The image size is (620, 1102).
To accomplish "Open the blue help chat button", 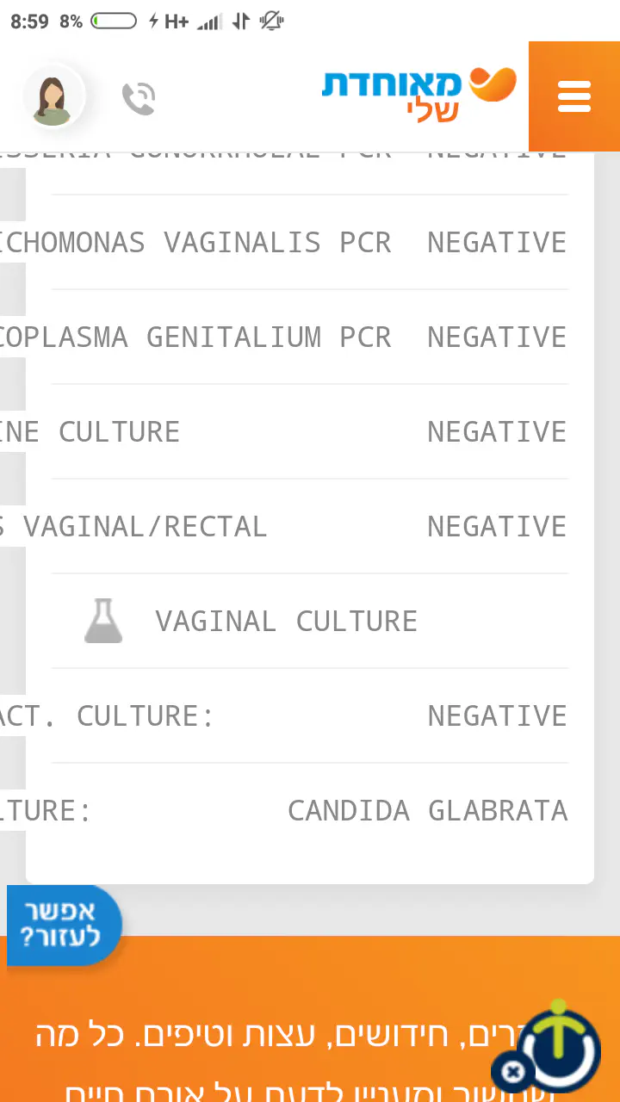I will click(62, 925).
